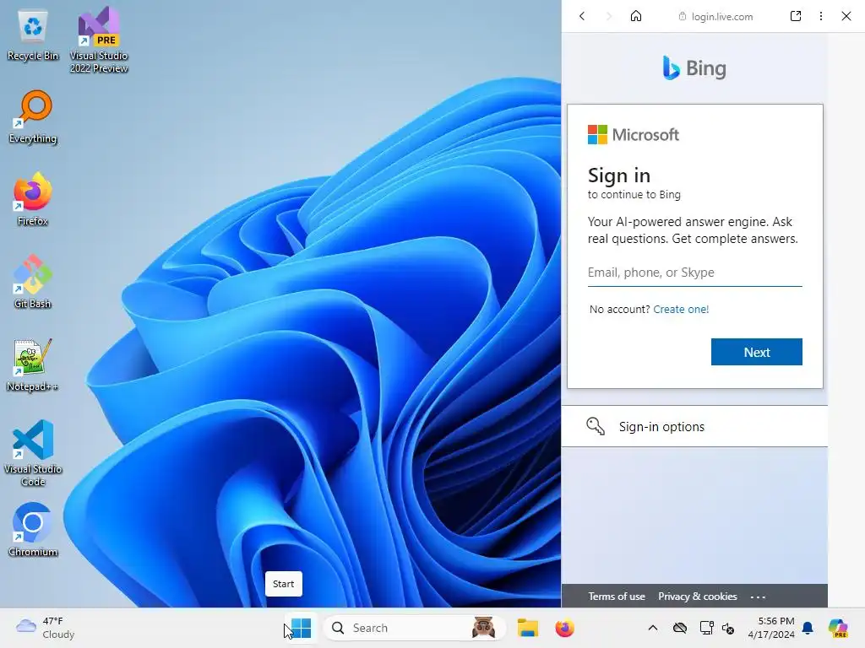Open Terms of use link

point(616,597)
